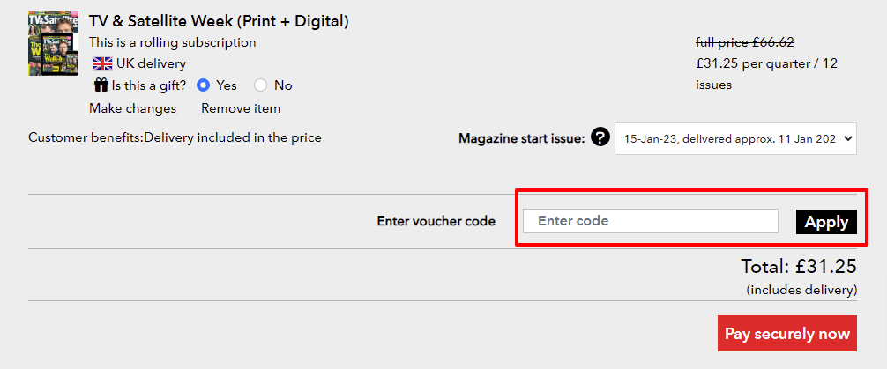Image resolution: width=887 pixels, height=369 pixels.
Task: Click the Customer benefits delivery text
Action: point(175,137)
